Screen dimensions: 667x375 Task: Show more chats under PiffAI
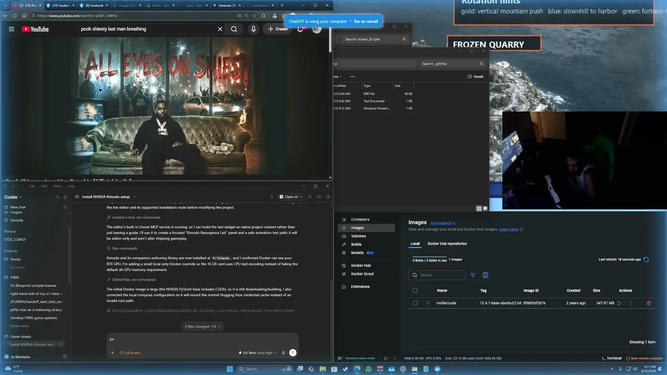click(20, 326)
